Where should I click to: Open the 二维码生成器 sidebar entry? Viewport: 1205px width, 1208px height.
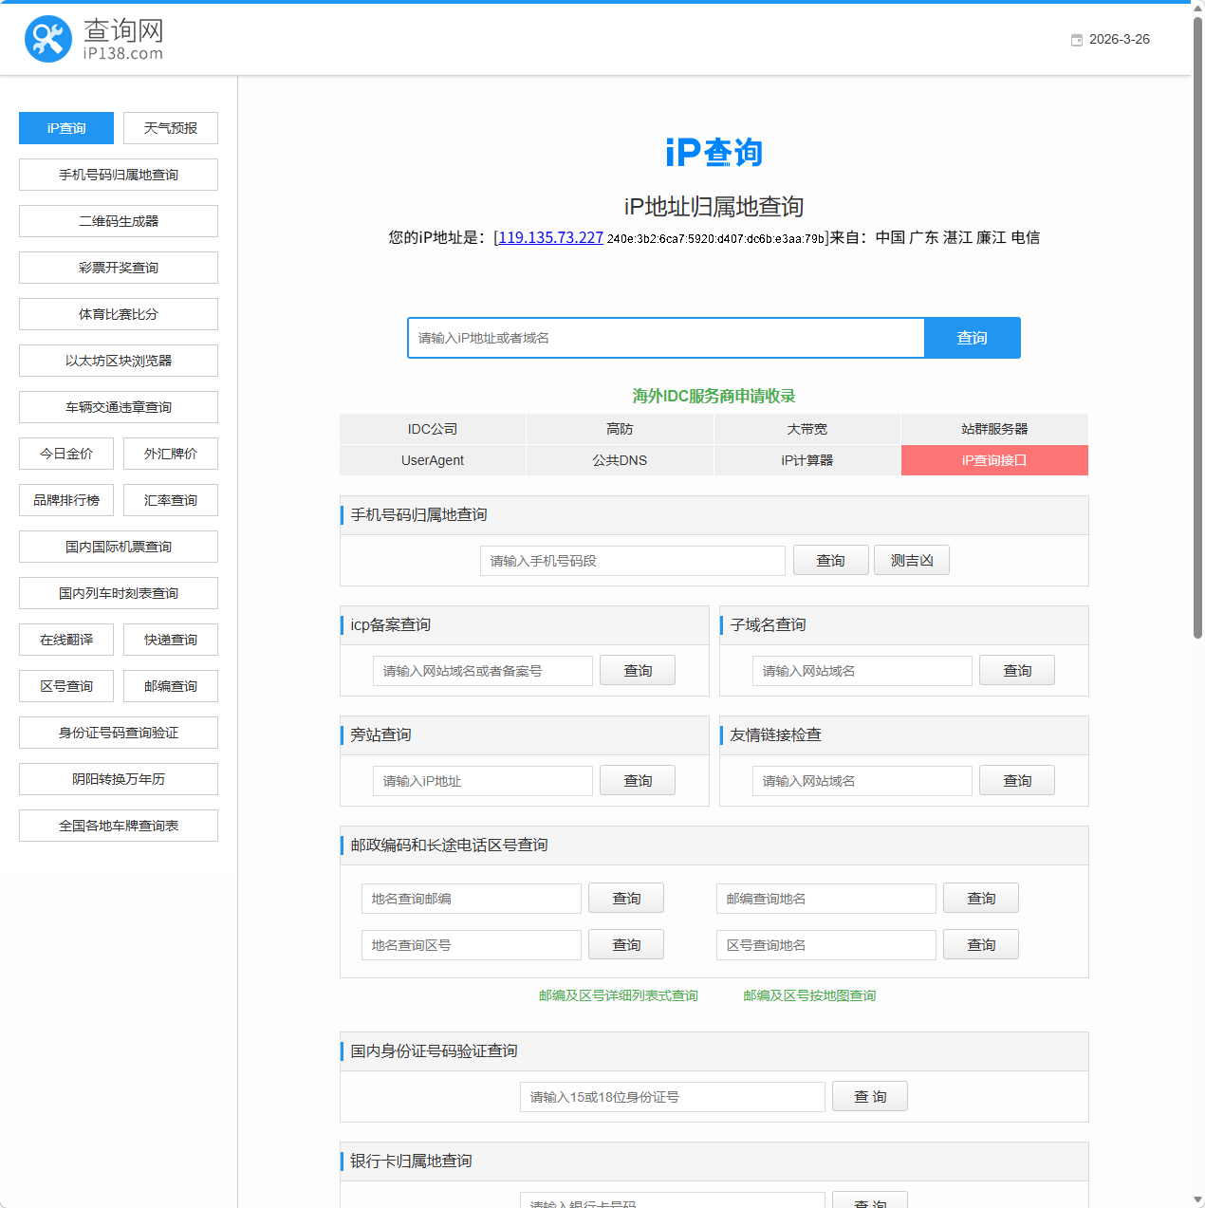[118, 221]
